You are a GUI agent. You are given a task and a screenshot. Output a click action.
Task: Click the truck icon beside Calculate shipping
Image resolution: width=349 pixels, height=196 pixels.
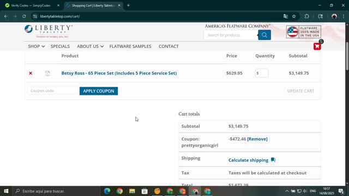pos(273,160)
